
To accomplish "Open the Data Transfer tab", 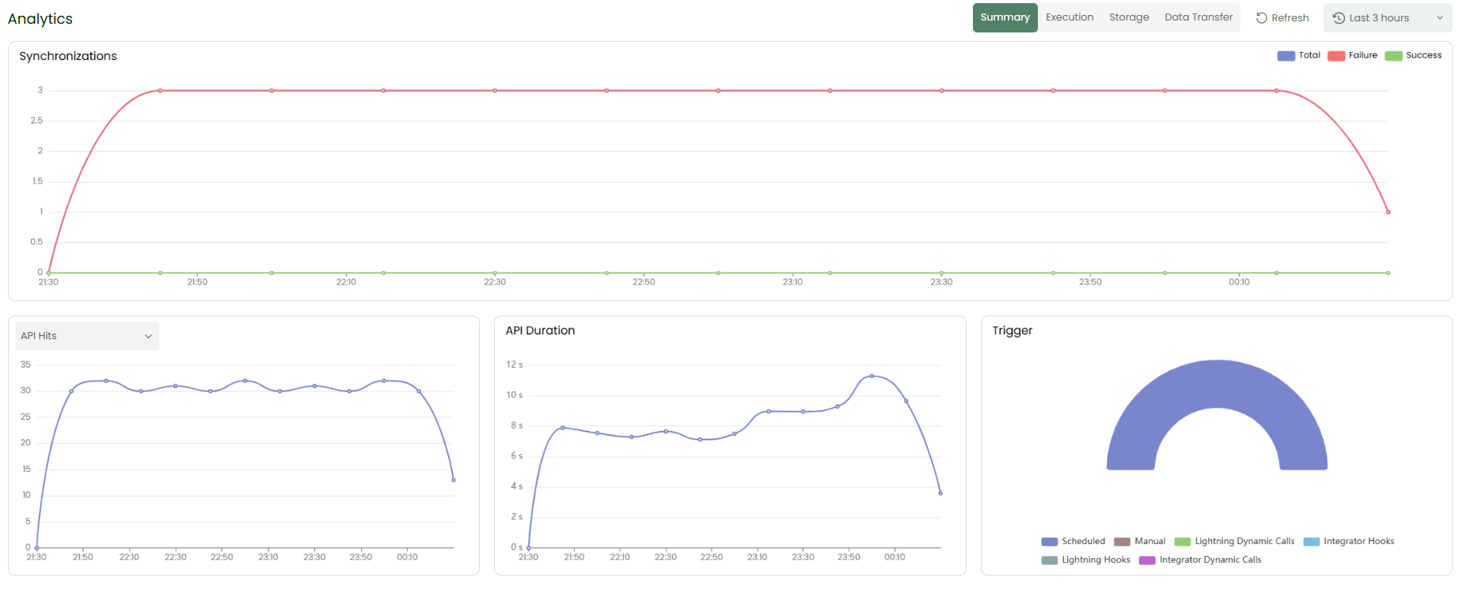I will (x=1199, y=17).
